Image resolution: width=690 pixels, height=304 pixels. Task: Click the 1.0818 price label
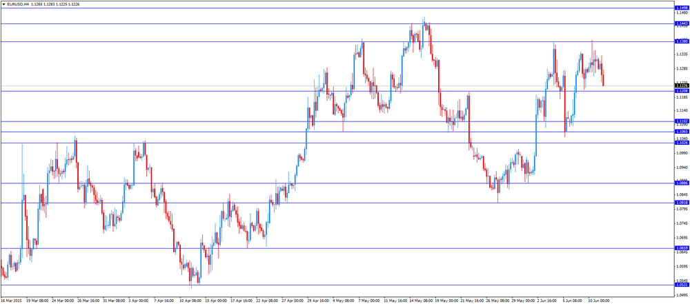pyautogui.click(x=682, y=203)
